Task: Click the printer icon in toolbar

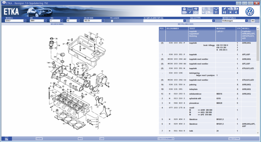Action: click(x=185, y=9)
